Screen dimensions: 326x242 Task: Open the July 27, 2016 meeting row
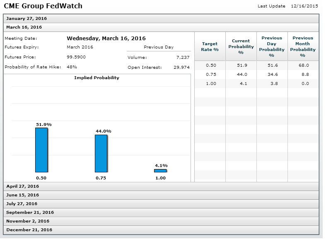pyautogui.click(x=22, y=204)
